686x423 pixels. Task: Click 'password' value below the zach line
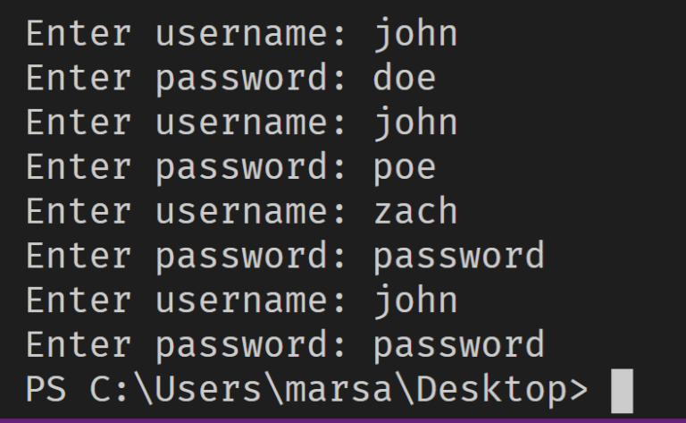pos(458,257)
